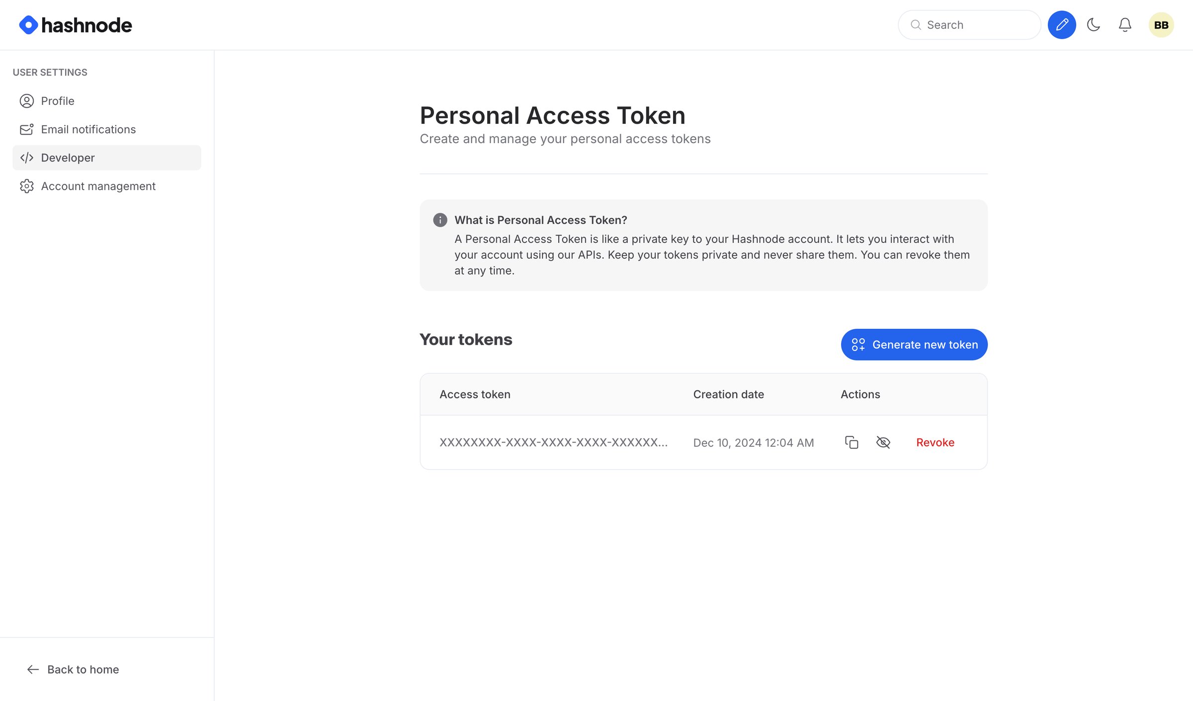Open Account management settings
Image resolution: width=1193 pixels, height=701 pixels.
pyautogui.click(x=107, y=186)
